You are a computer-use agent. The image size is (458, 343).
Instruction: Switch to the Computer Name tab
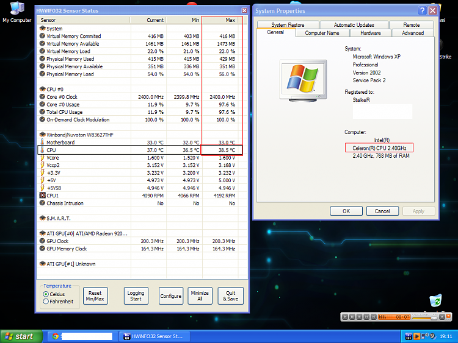322,33
